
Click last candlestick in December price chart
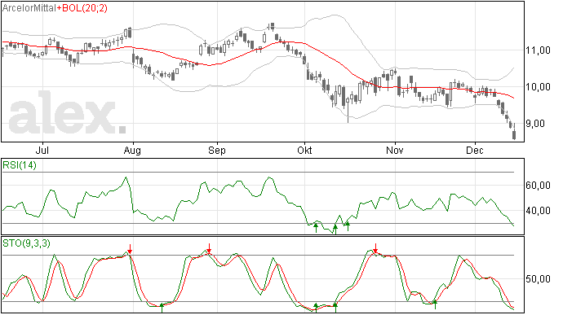515,132
